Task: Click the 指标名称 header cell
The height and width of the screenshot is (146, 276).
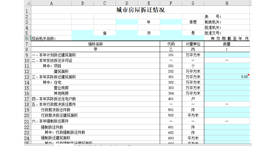Action: point(95,44)
